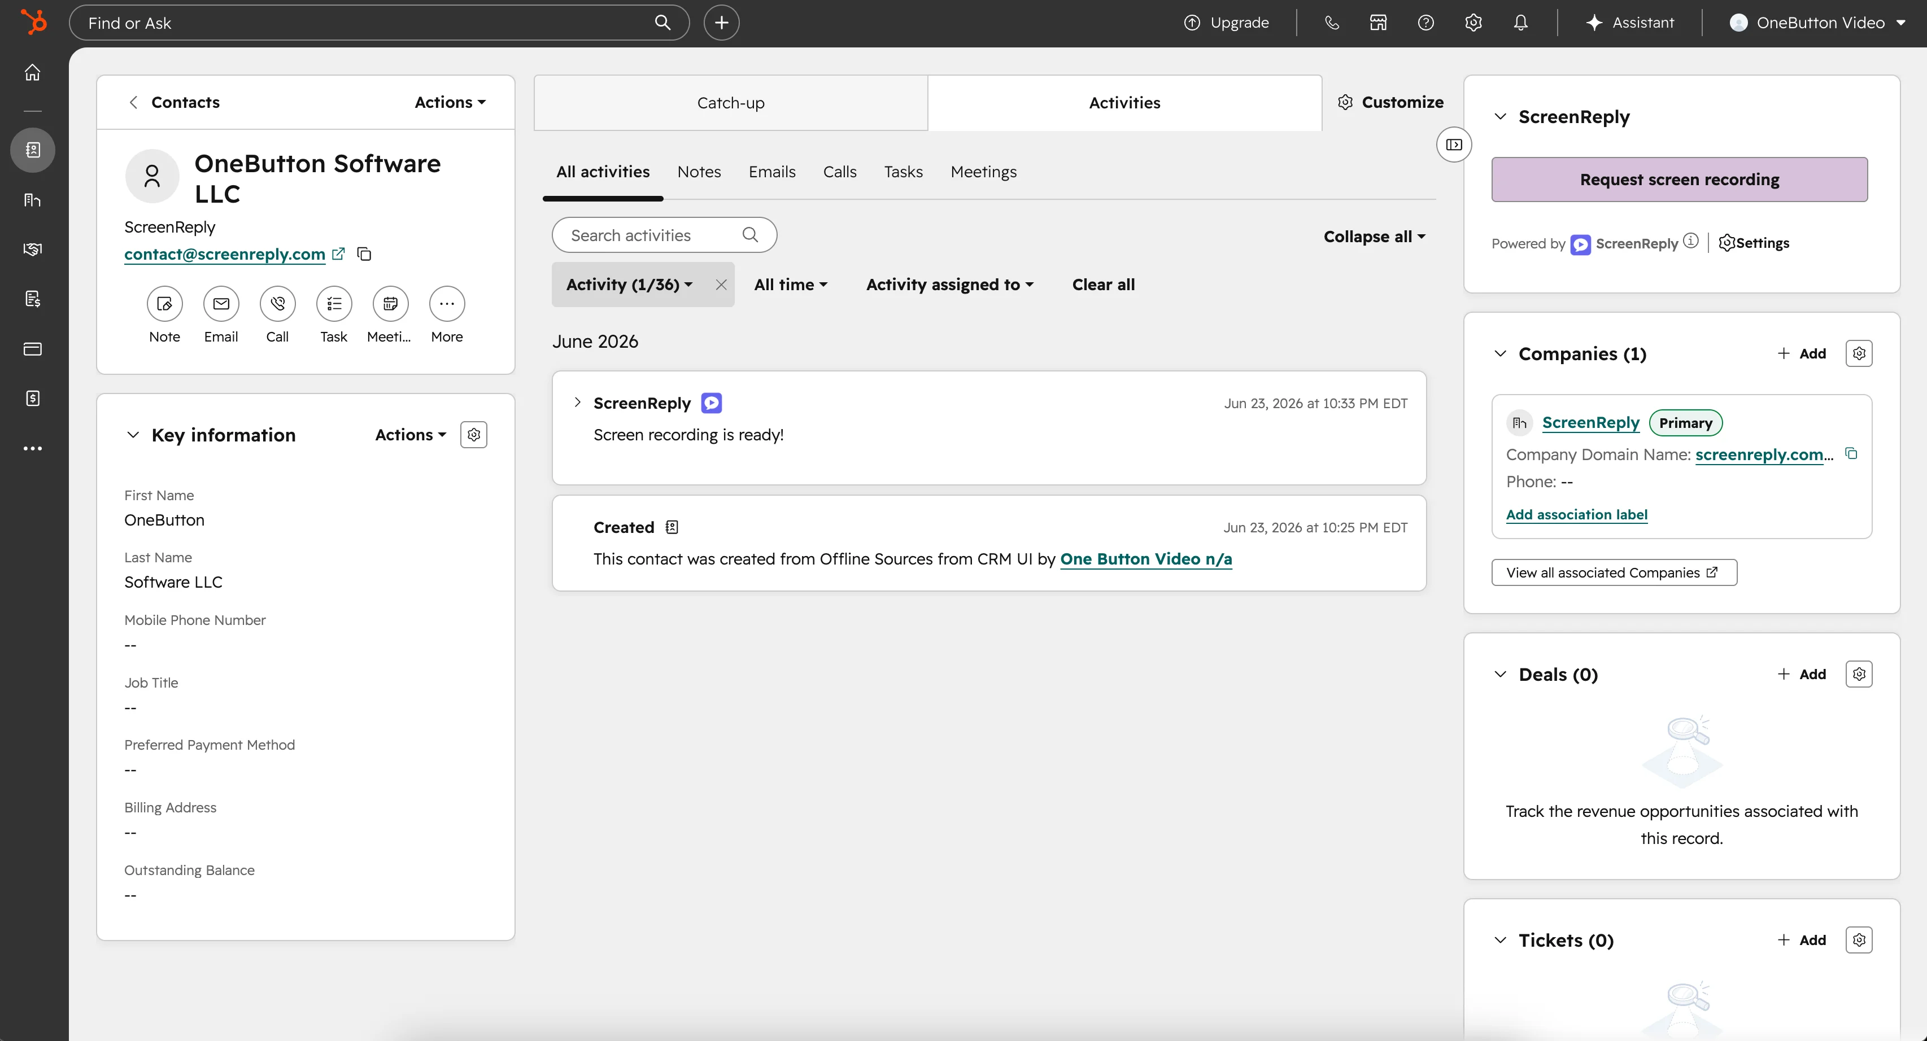Open the OneButton Video account menu

pos(1818,23)
